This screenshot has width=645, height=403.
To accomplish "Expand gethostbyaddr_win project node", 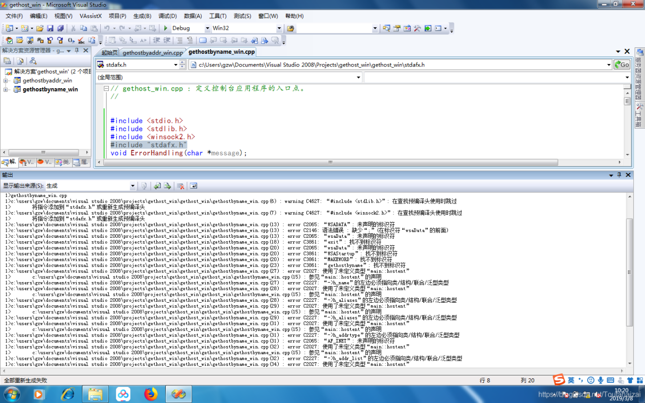I will (x=6, y=81).
